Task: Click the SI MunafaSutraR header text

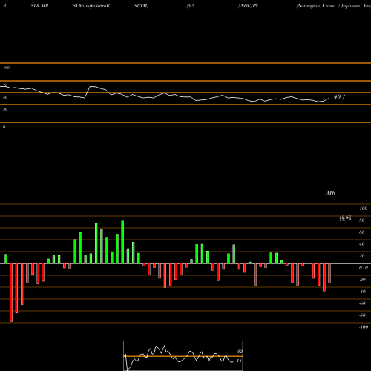Action: [91, 6]
